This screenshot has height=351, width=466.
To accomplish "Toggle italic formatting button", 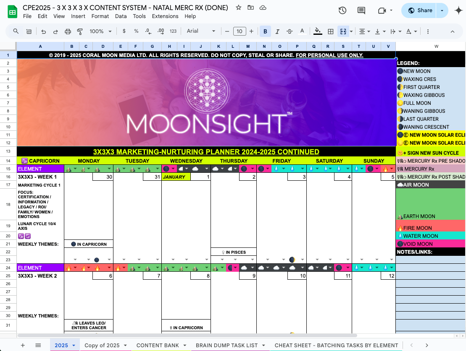I will 277,31.
